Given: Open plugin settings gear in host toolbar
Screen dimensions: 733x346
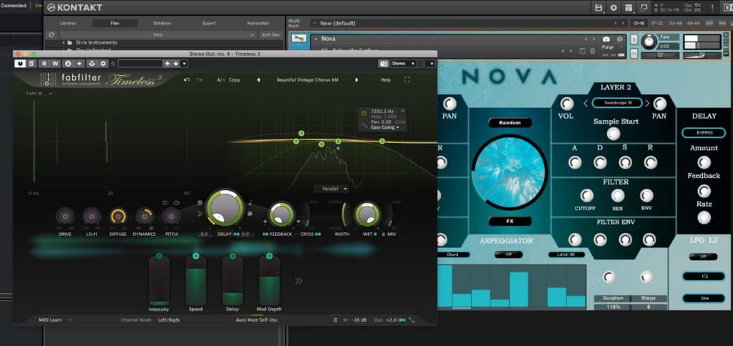Looking at the screenshot, I should click(x=103, y=64).
